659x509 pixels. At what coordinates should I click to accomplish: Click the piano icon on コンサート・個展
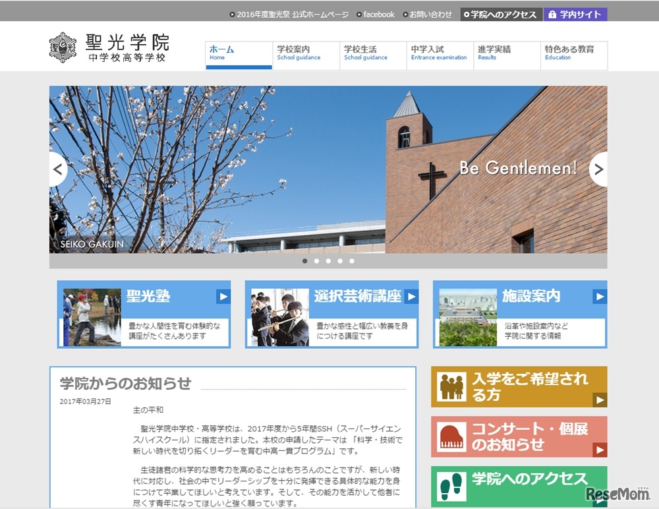click(451, 436)
